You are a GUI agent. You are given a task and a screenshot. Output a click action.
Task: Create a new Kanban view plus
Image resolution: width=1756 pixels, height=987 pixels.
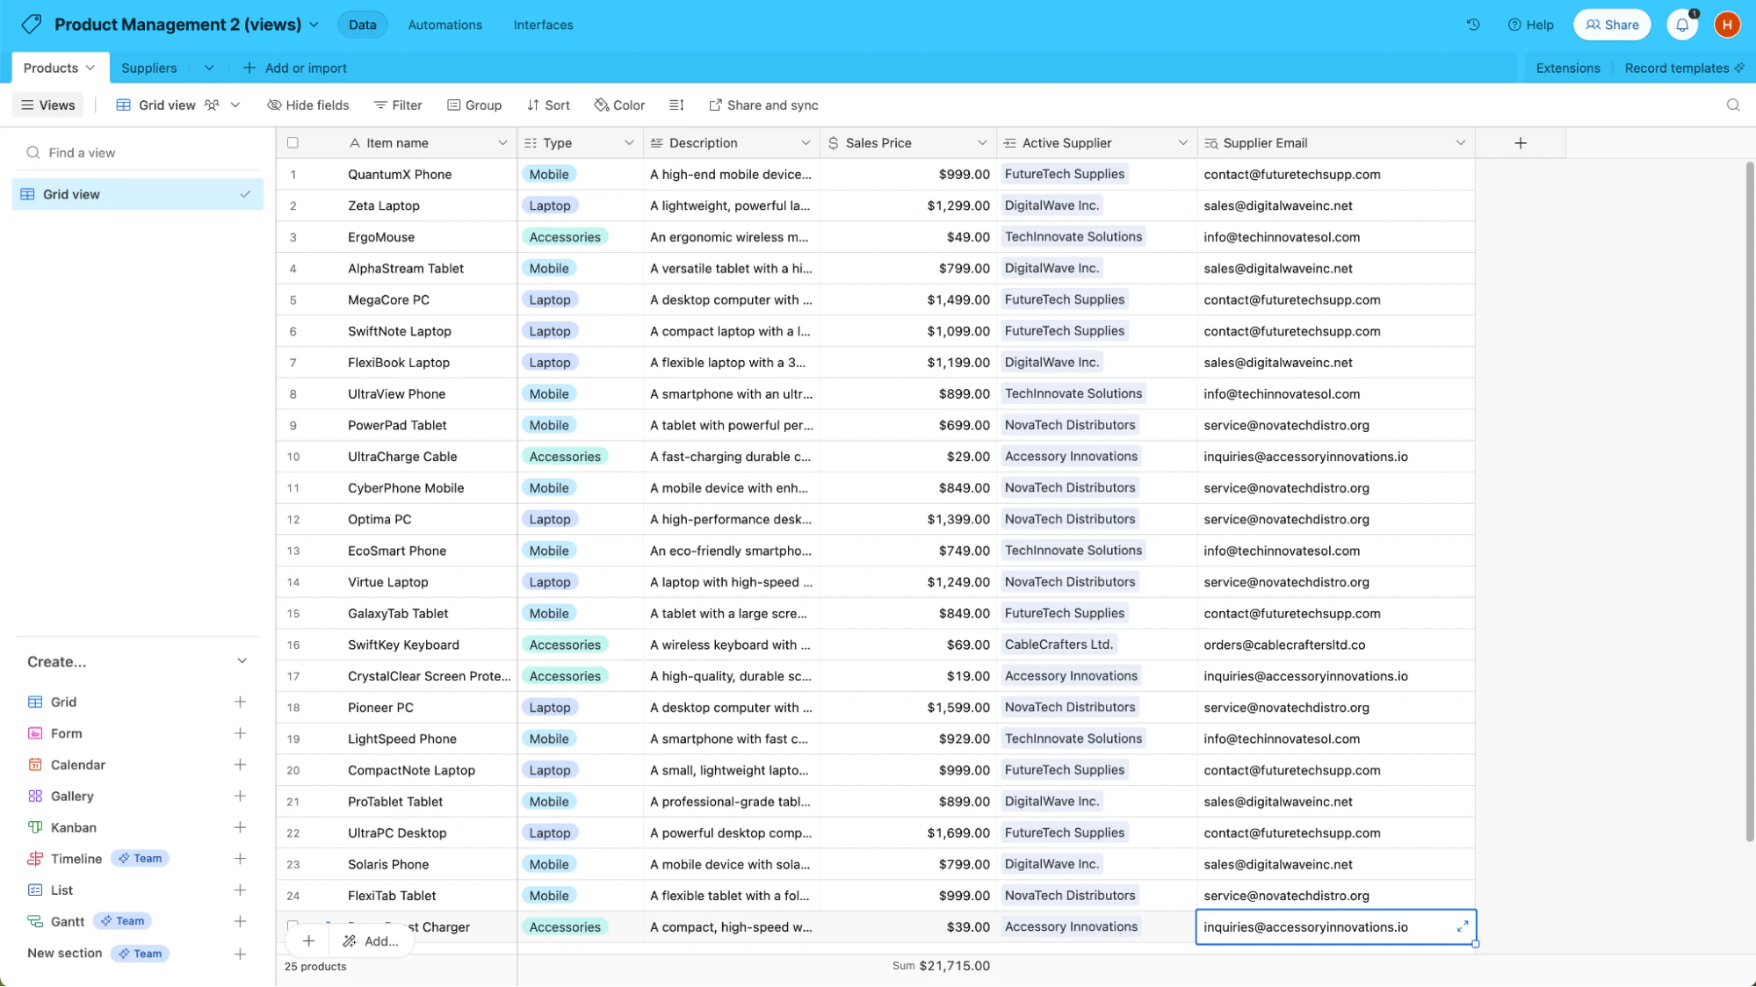coord(240,827)
